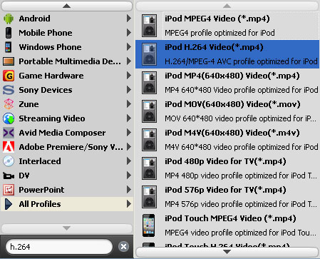Click the search field containing h.264

(59, 247)
